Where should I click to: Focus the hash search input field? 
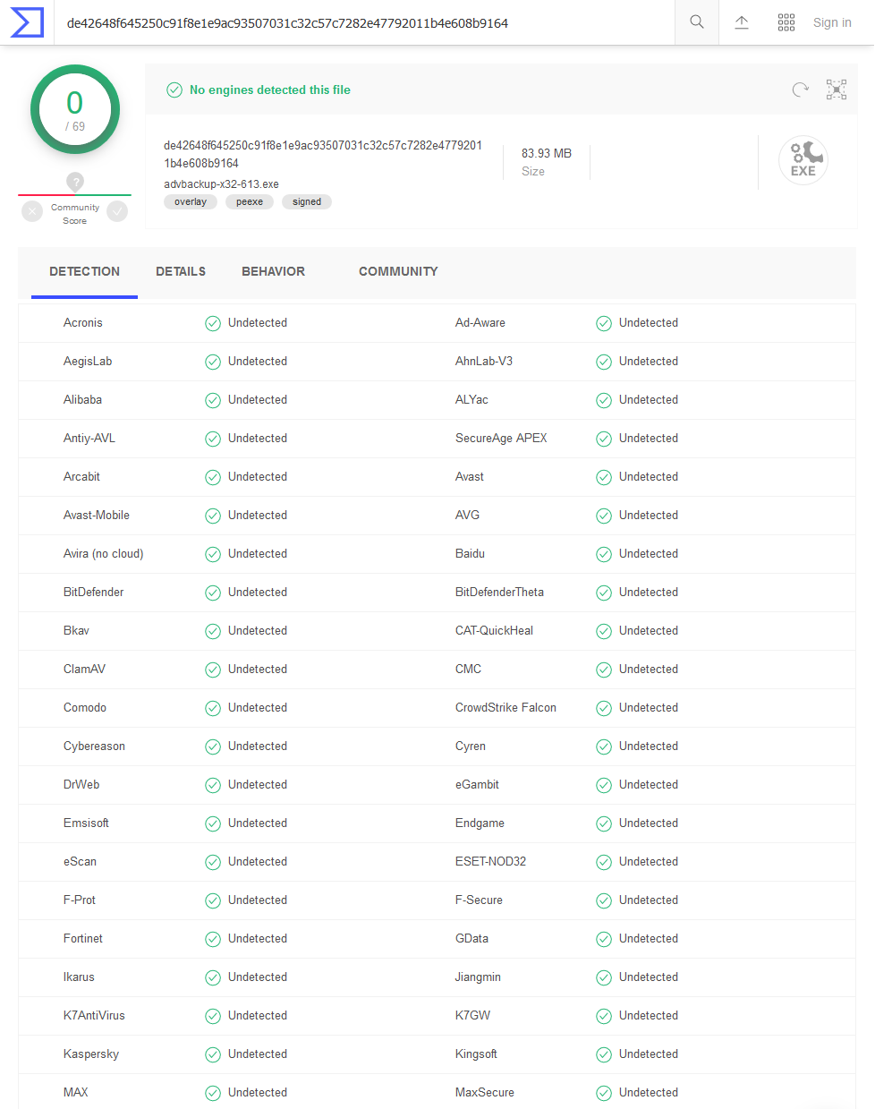[358, 22]
